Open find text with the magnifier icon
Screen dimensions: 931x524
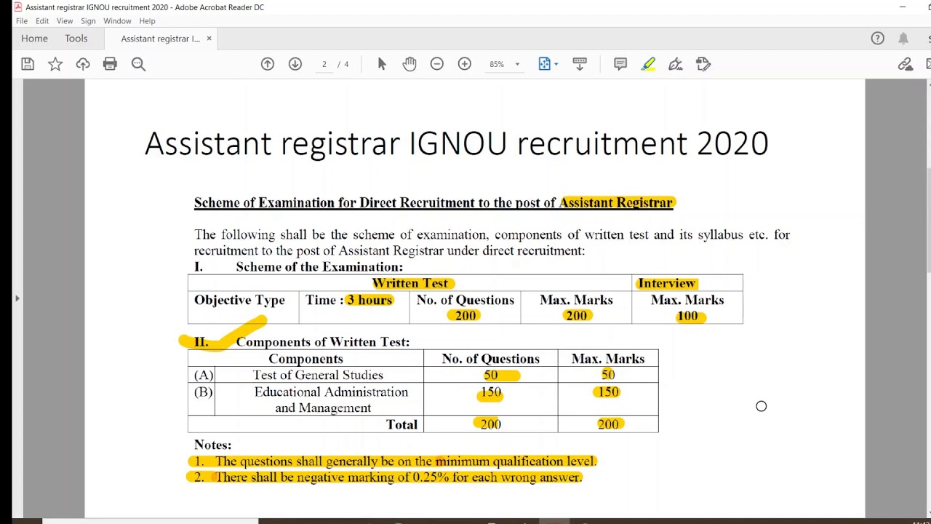pos(138,64)
